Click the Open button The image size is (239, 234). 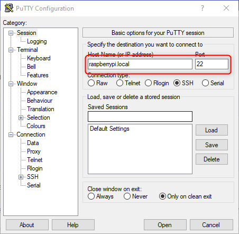pyautogui.click(x=165, y=225)
